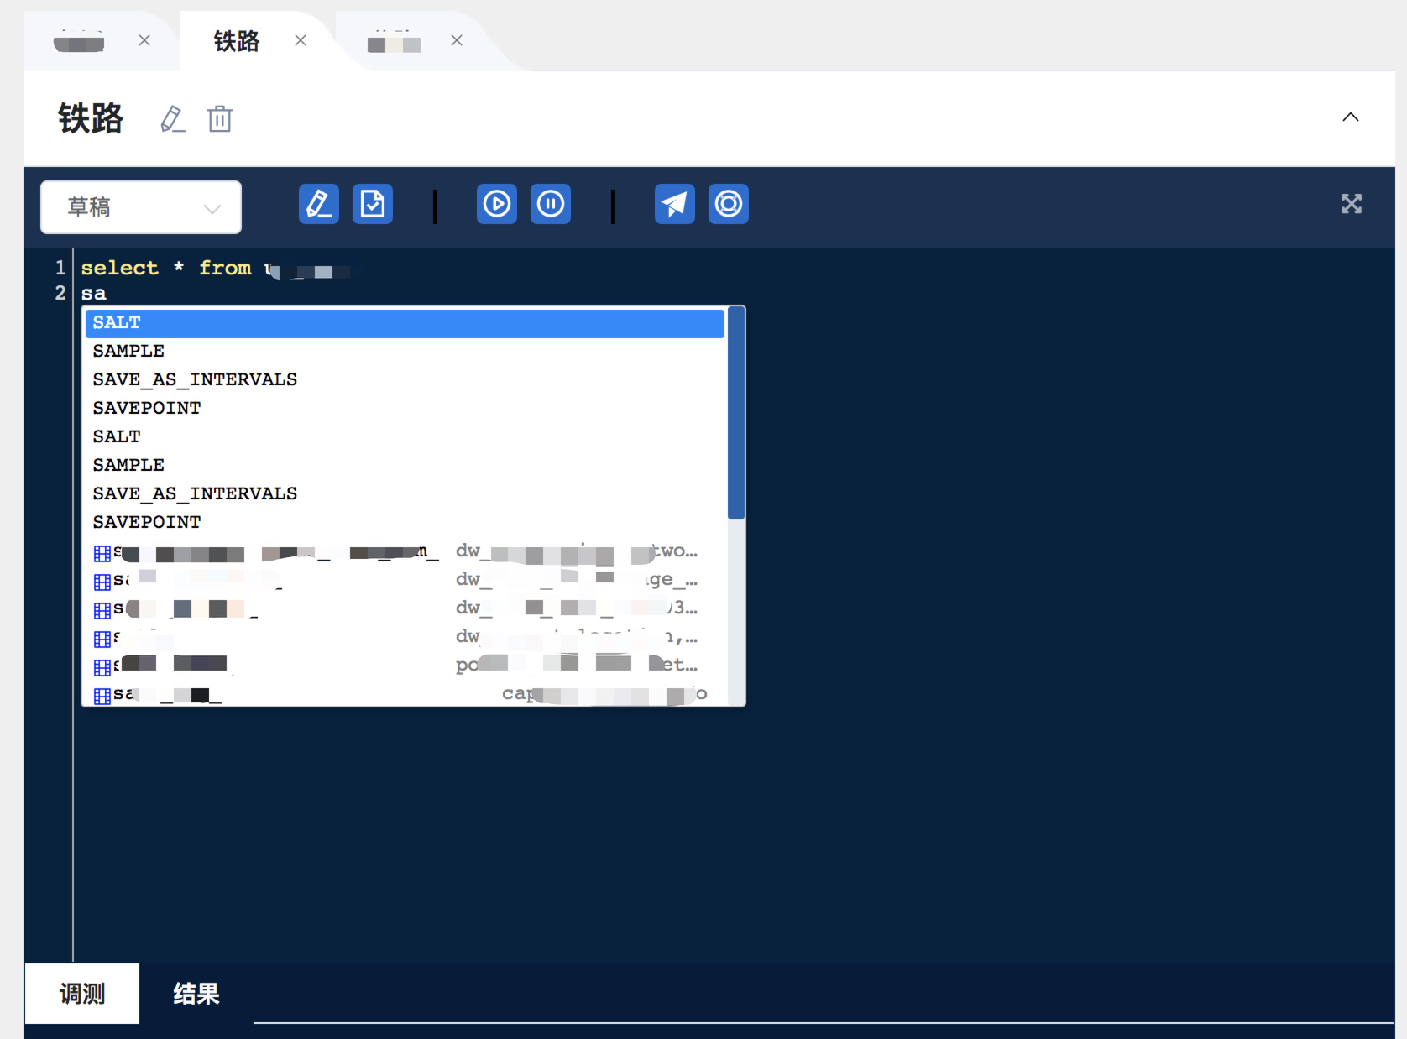The width and height of the screenshot is (1407, 1039).
Task: Open the 调测 debug tab
Action: (x=82, y=994)
